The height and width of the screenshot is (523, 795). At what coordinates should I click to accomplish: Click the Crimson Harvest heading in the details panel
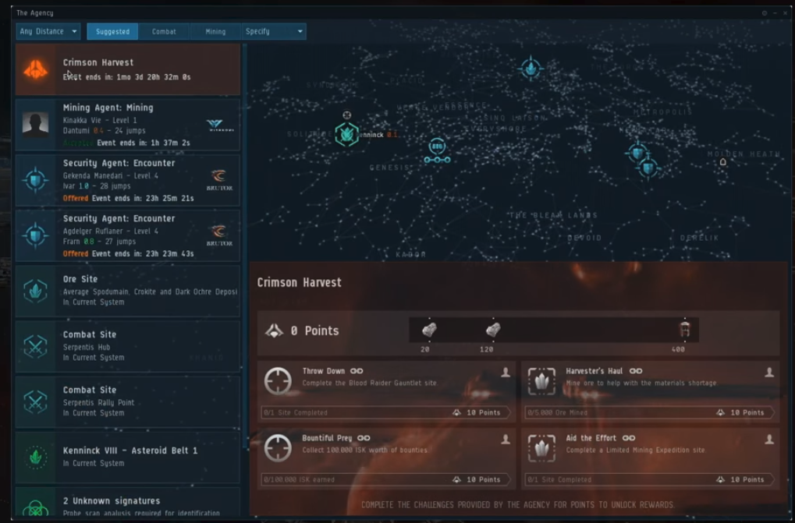(x=299, y=282)
